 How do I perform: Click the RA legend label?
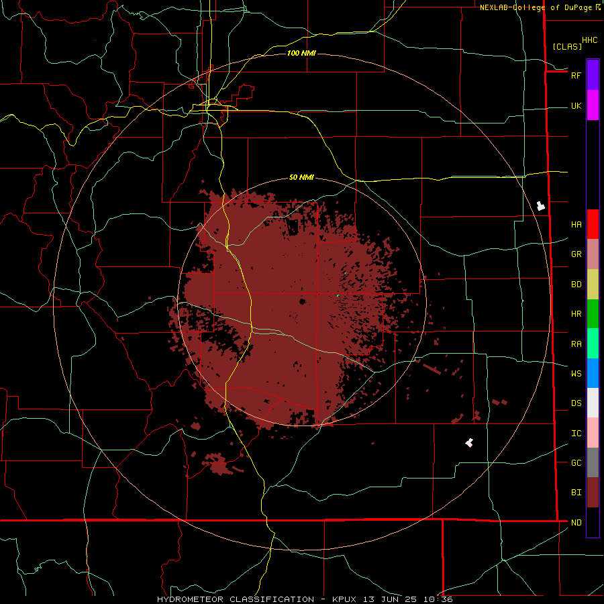coord(576,344)
